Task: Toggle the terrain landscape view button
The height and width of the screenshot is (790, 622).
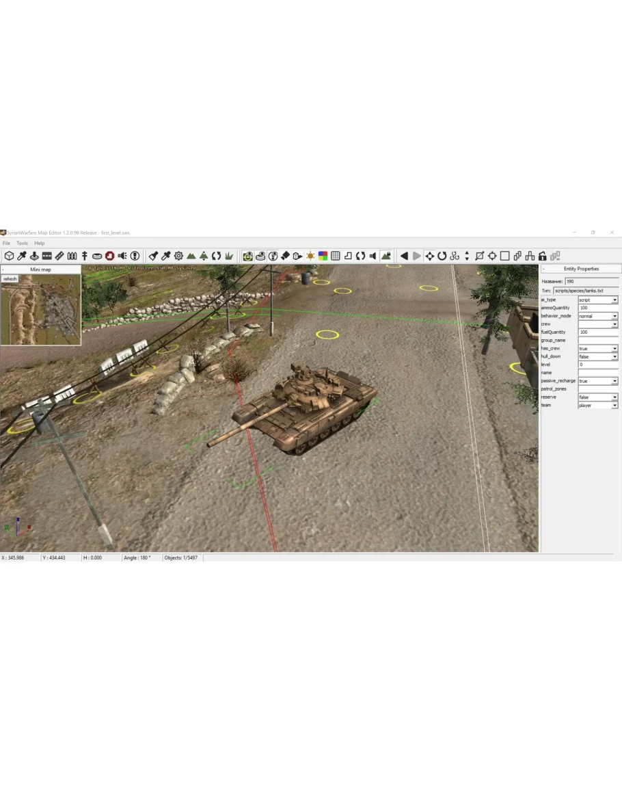Action: (x=386, y=256)
